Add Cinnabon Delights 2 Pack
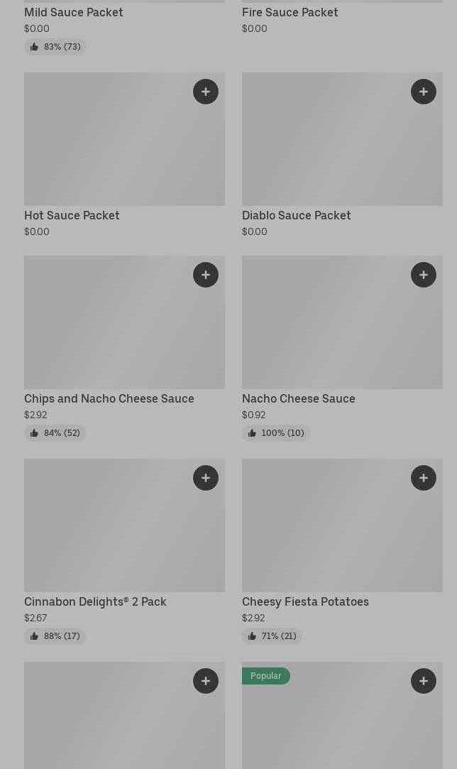The width and height of the screenshot is (457, 769). coord(206,478)
